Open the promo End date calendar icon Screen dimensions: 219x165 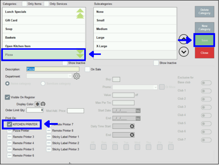pos(138,118)
